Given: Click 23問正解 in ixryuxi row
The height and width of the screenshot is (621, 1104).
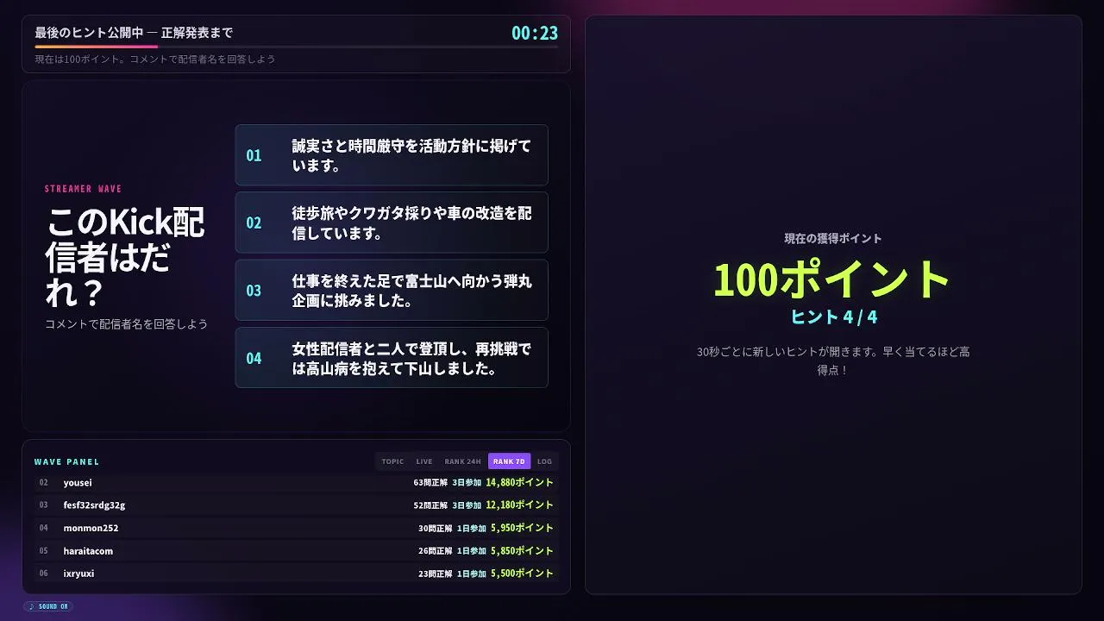Looking at the screenshot, I should (435, 573).
